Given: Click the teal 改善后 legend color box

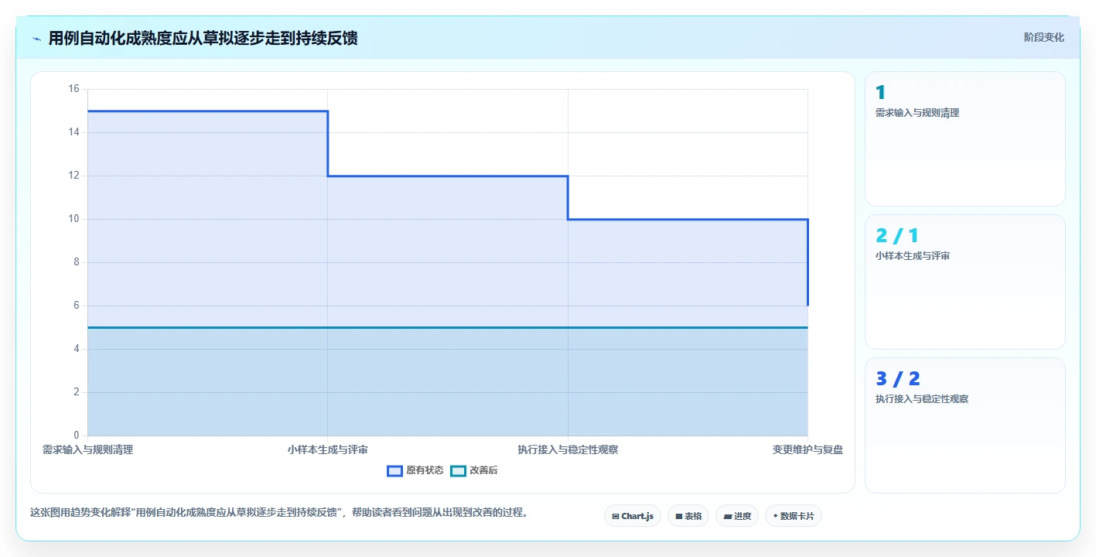Looking at the screenshot, I should pos(459,470).
